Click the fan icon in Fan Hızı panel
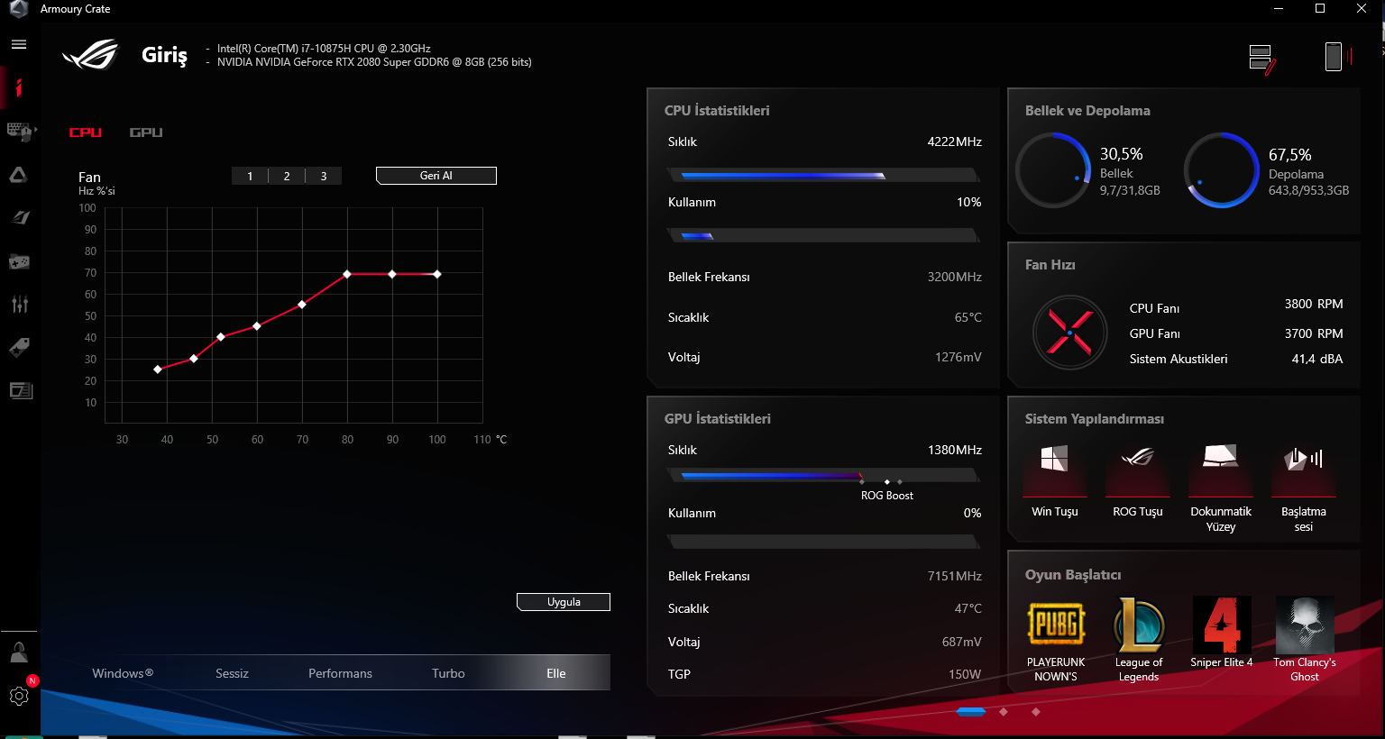 pos(1069,333)
